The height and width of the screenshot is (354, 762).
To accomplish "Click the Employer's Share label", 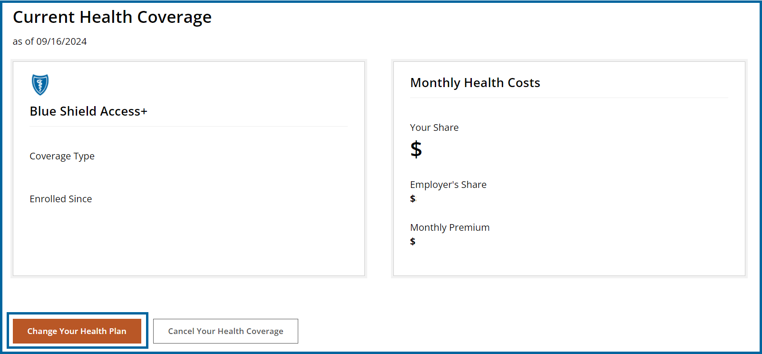I will 448,185.
